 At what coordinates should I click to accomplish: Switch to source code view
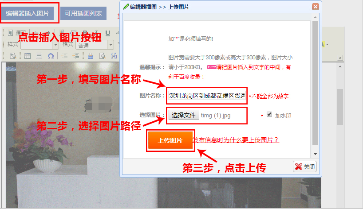16,33
